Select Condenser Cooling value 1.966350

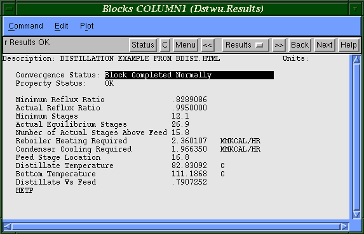[x=189, y=149]
